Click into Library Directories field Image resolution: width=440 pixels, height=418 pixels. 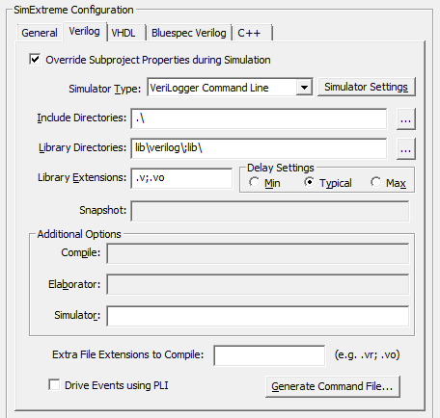coord(259,148)
